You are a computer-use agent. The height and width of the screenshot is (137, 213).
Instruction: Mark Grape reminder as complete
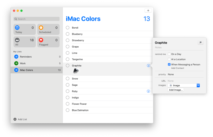[68, 47]
